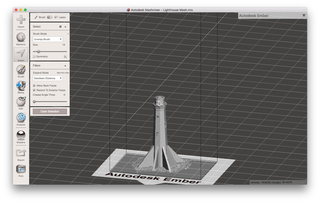The height and width of the screenshot is (203, 320).
Task: Open the Analysis tool
Action: [x=21, y=119]
